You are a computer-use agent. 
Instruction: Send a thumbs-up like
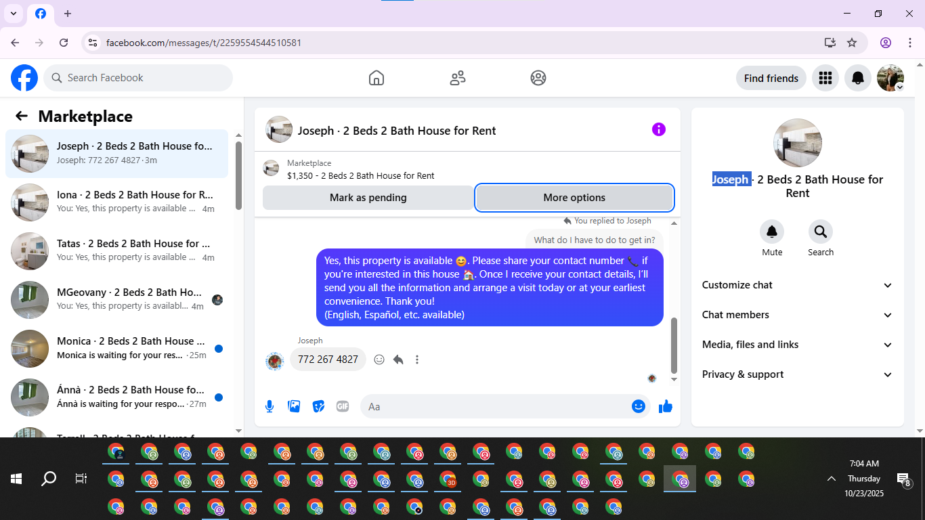(666, 406)
